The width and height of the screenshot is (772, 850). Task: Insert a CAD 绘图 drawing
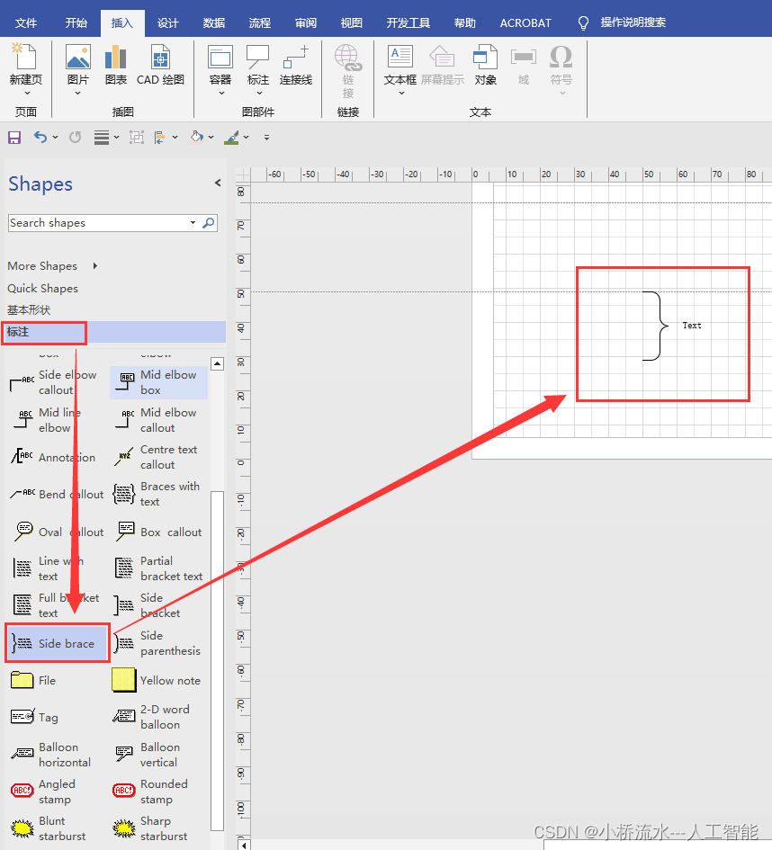point(160,64)
